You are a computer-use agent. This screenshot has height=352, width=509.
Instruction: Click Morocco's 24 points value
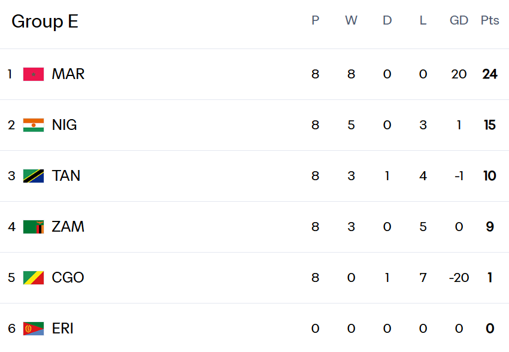[490, 74]
